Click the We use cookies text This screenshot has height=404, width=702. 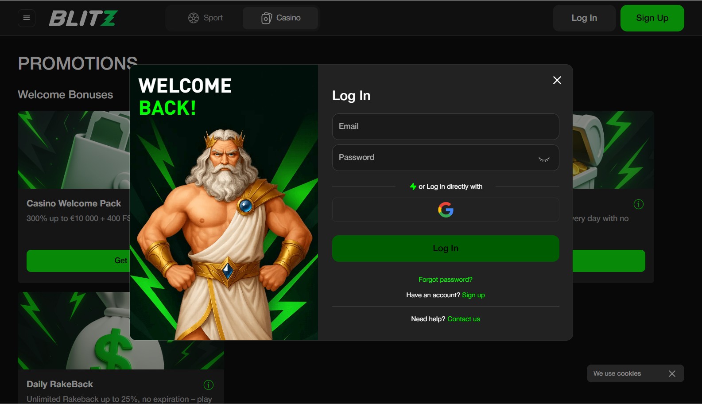click(x=617, y=373)
